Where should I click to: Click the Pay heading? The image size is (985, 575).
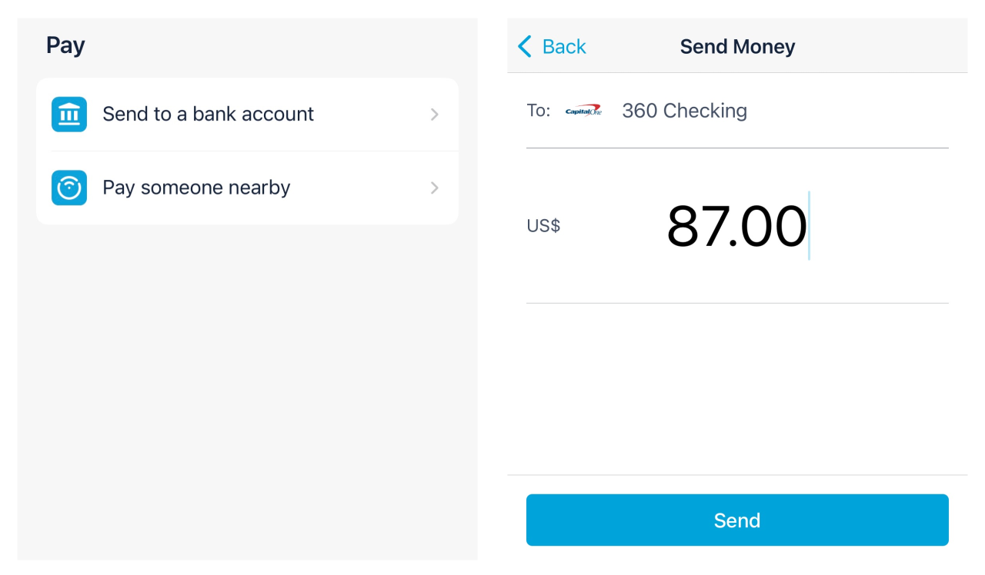pyautogui.click(x=65, y=45)
